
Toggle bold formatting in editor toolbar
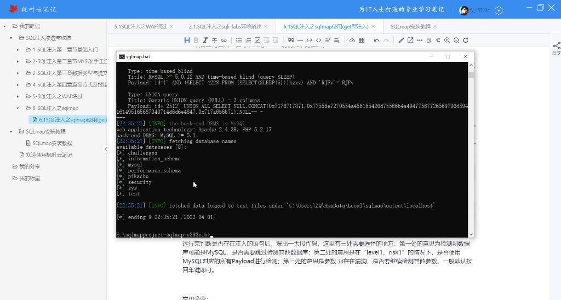coord(196,41)
